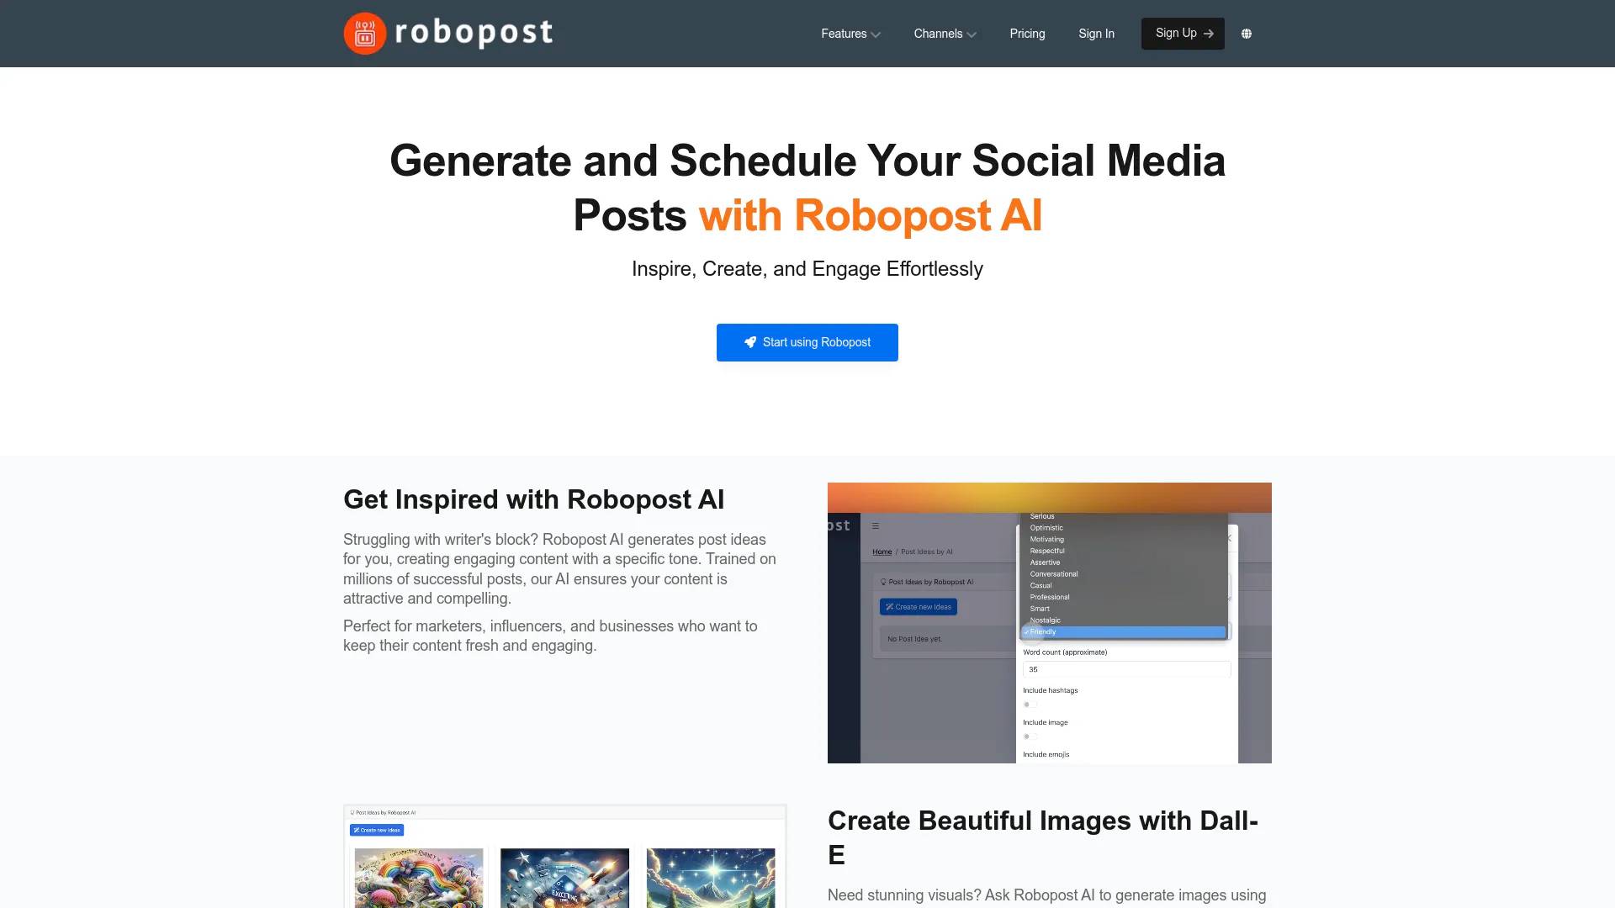The height and width of the screenshot is (908, 1615).
Task: Expand the Channels dropdown menu
Action: (944, 34)
